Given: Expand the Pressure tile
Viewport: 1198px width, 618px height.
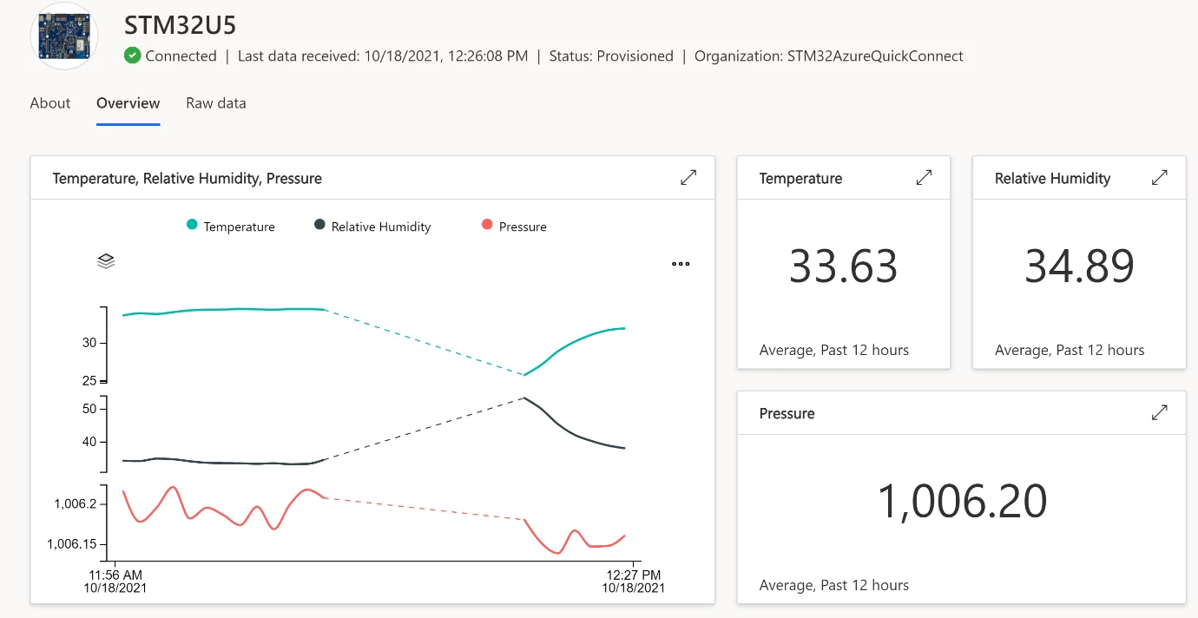Looking at the screenshot, I should point(1159,413).
